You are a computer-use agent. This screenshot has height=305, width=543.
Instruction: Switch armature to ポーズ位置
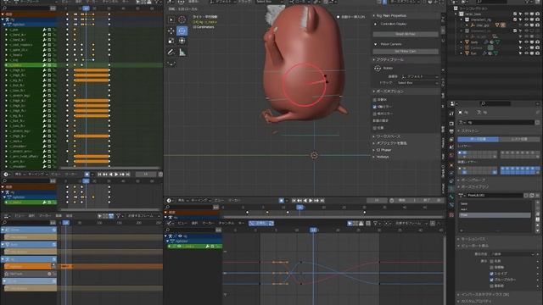pyautogui.click(x=478, y=139)
